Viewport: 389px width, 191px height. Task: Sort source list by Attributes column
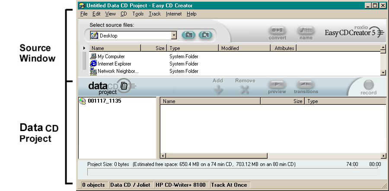point(284,48)
